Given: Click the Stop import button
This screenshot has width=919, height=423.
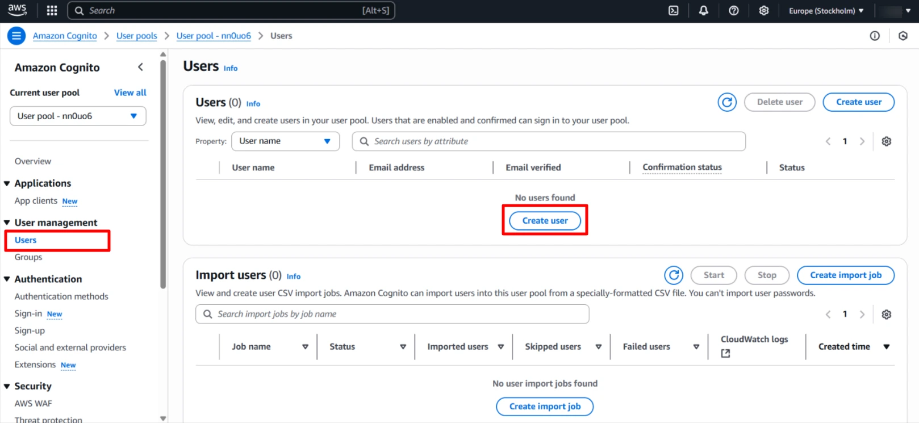Looking at the screenshot, I should [767, 275].
